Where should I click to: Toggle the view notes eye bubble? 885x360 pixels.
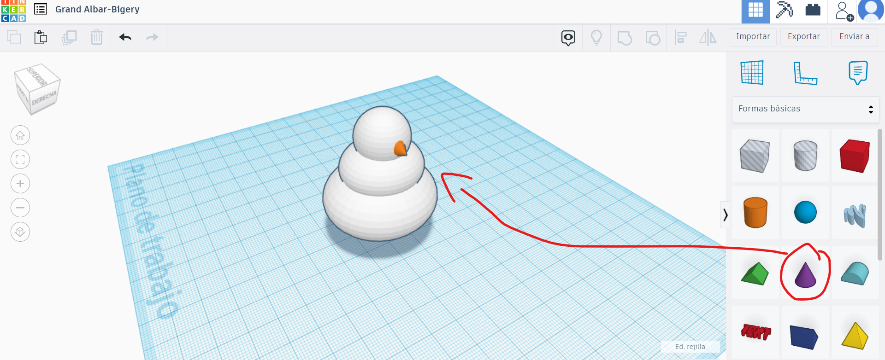568,38
